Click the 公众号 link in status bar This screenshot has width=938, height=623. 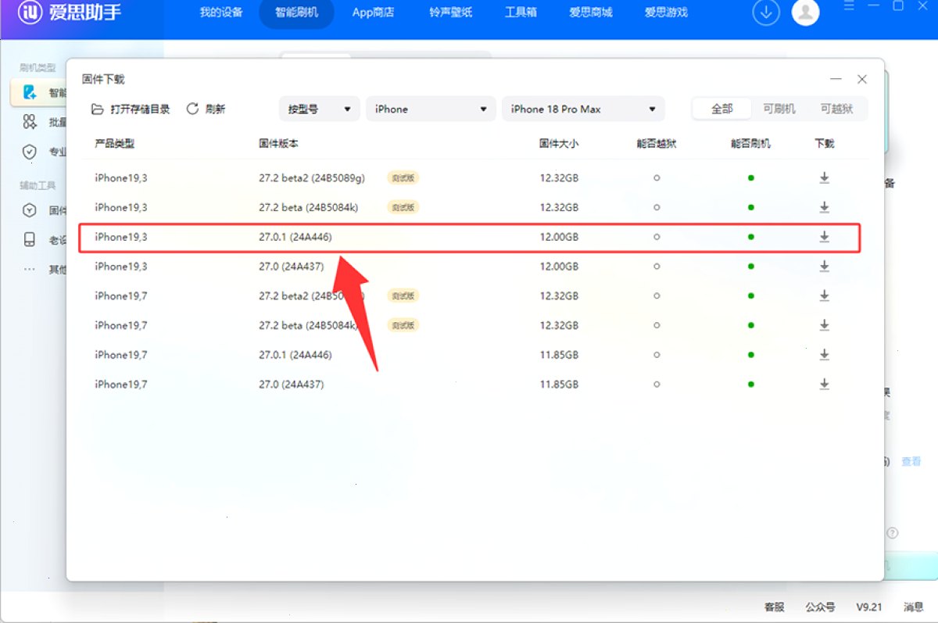[820, 607]
